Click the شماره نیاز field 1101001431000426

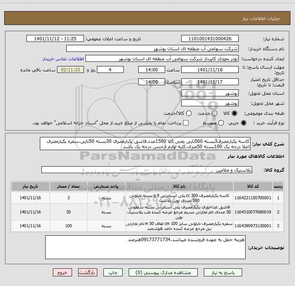[210, 39]
